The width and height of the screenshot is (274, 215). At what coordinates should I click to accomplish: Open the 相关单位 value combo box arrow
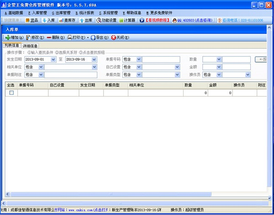pyautogui.click(x=94, y=67)
